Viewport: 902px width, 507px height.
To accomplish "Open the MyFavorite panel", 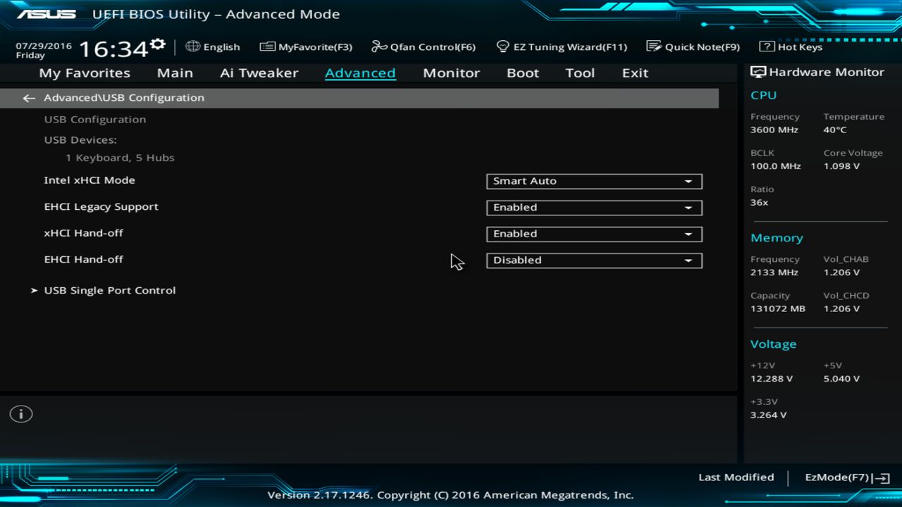I will tap(306, 46).
